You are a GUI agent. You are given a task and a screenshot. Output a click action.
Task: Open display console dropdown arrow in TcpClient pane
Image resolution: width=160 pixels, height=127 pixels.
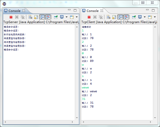[145, 17]
